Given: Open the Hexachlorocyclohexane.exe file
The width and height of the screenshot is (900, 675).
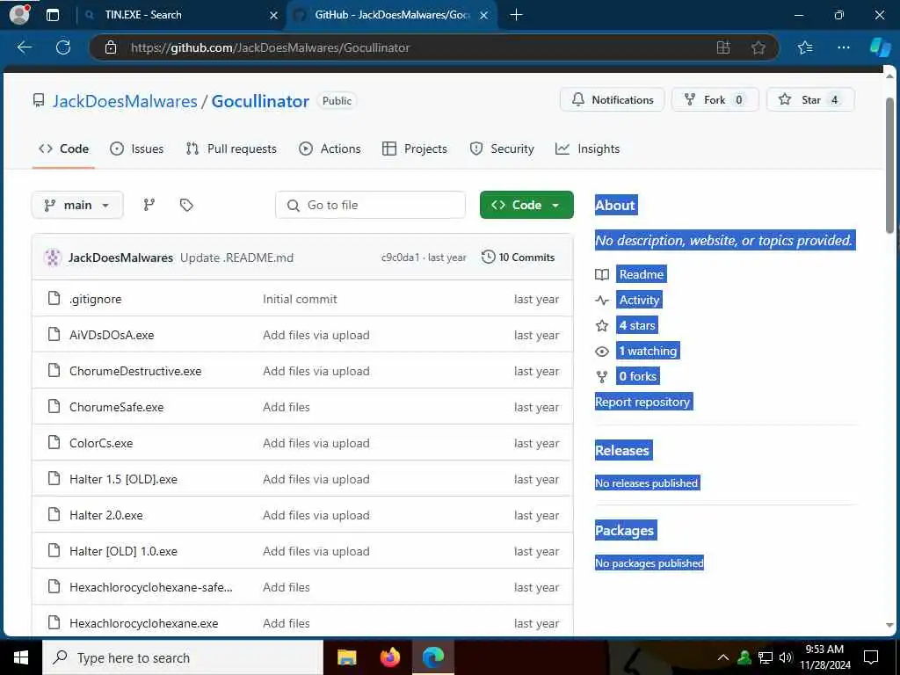Looking at the screenshot, I should coord(143,623).
